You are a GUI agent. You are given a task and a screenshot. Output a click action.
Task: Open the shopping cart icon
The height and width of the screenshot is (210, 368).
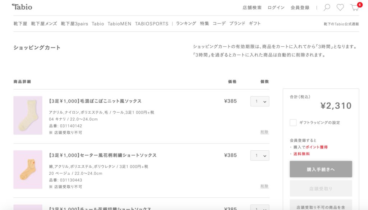click(354, 8)
